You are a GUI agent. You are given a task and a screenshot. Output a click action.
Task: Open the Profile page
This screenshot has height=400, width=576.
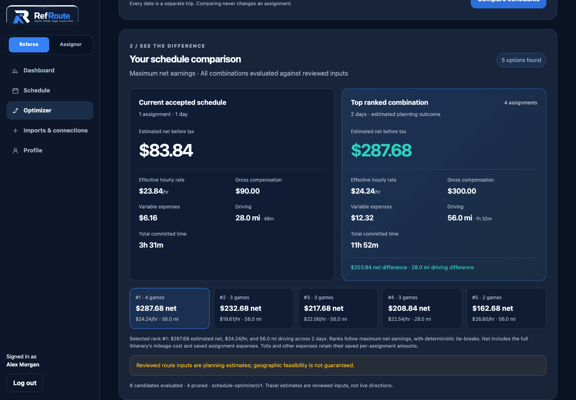pos(50,150)
